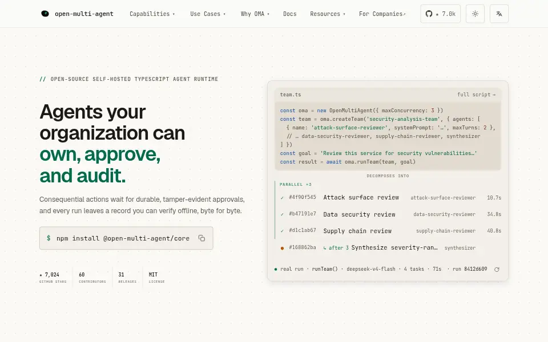Screen dimensions: 548x342
Task: Click the checkmark beside Attack surface review
Action: click(x=282, y=198)
